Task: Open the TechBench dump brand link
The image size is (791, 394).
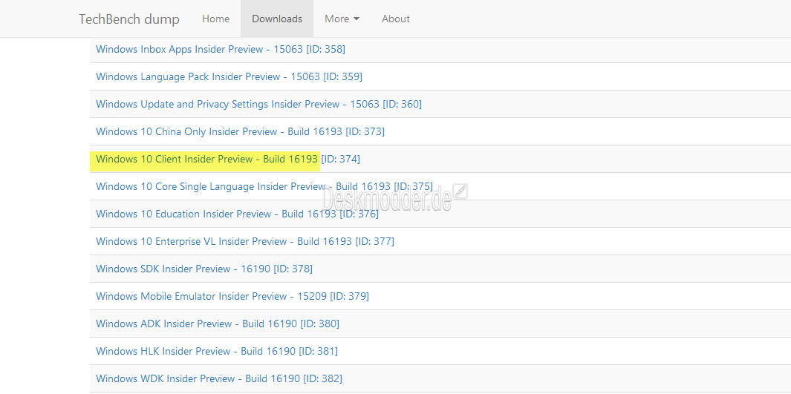Action: coord(129,19)
